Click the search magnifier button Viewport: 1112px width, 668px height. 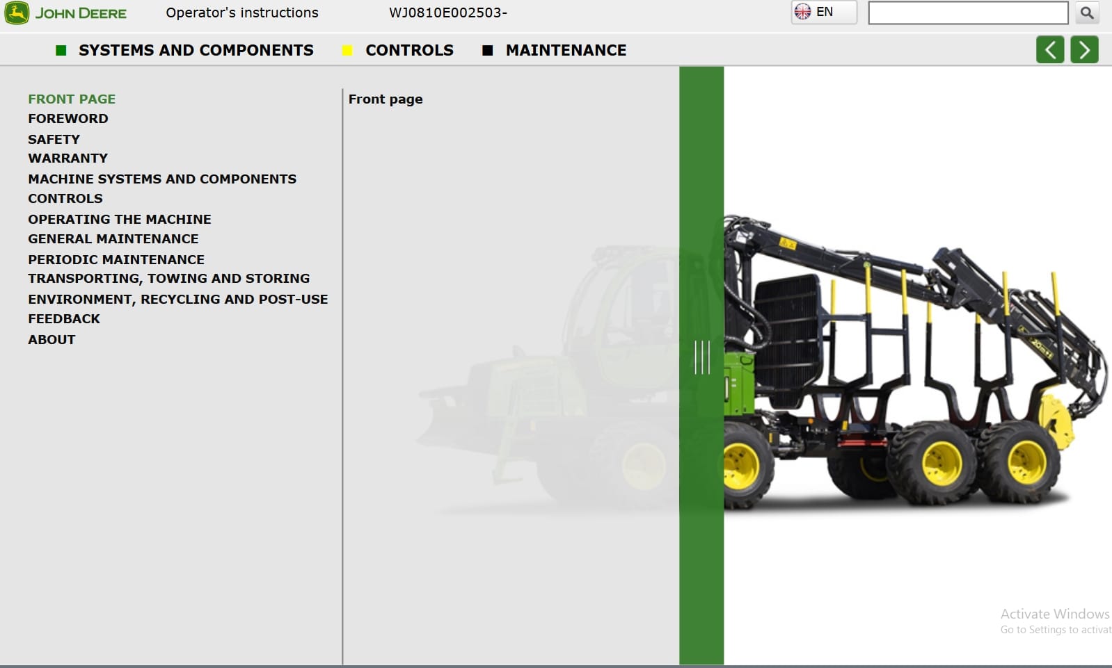1086,13
